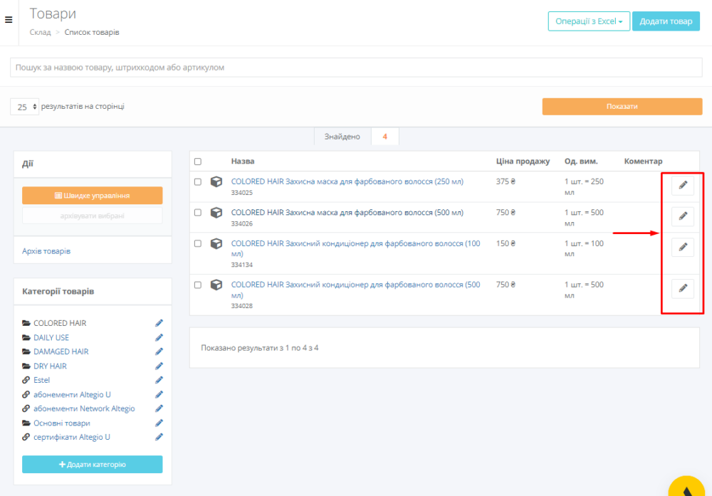712x496 pixels.
Task: Open the DAILY USE category
Action: (x=51, y=337)
